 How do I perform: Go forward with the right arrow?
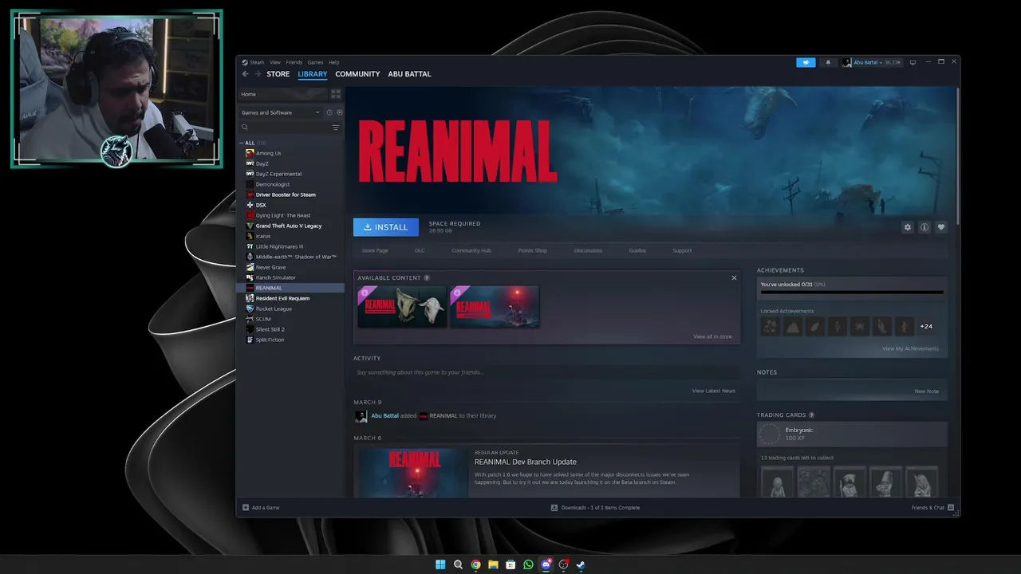[x=257, y=74]
